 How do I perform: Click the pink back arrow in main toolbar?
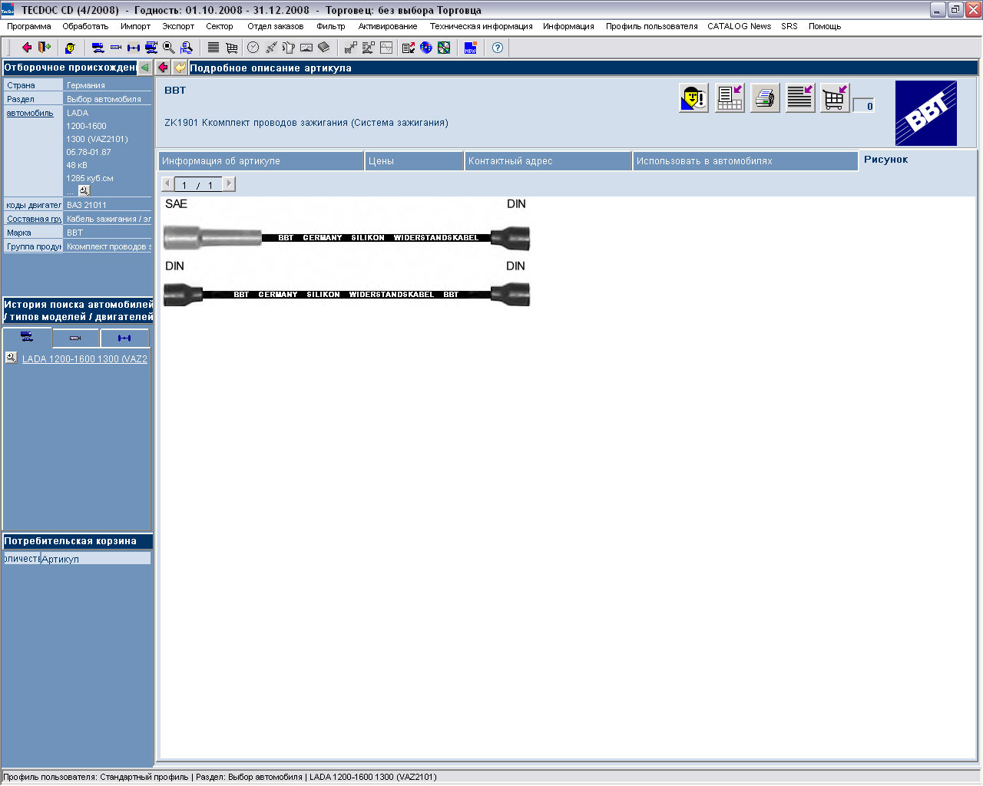(27, 48)
